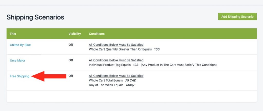This screenshot has height=111, width=263.
Task: Click Off visibility for United By Blue
Action: coord(71,45)
